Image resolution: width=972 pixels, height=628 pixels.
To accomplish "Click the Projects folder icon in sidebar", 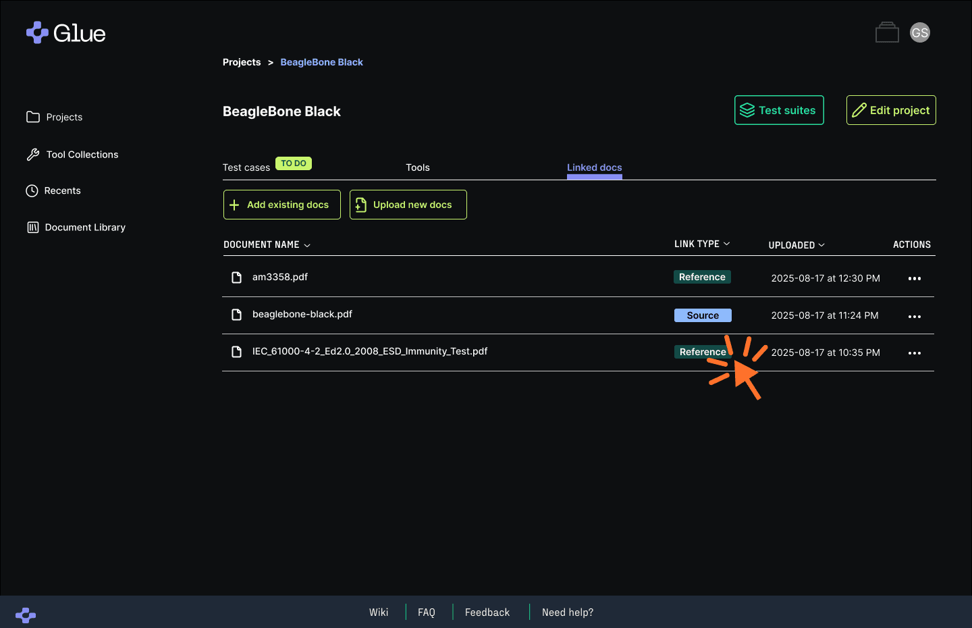I will coord(33,117).
